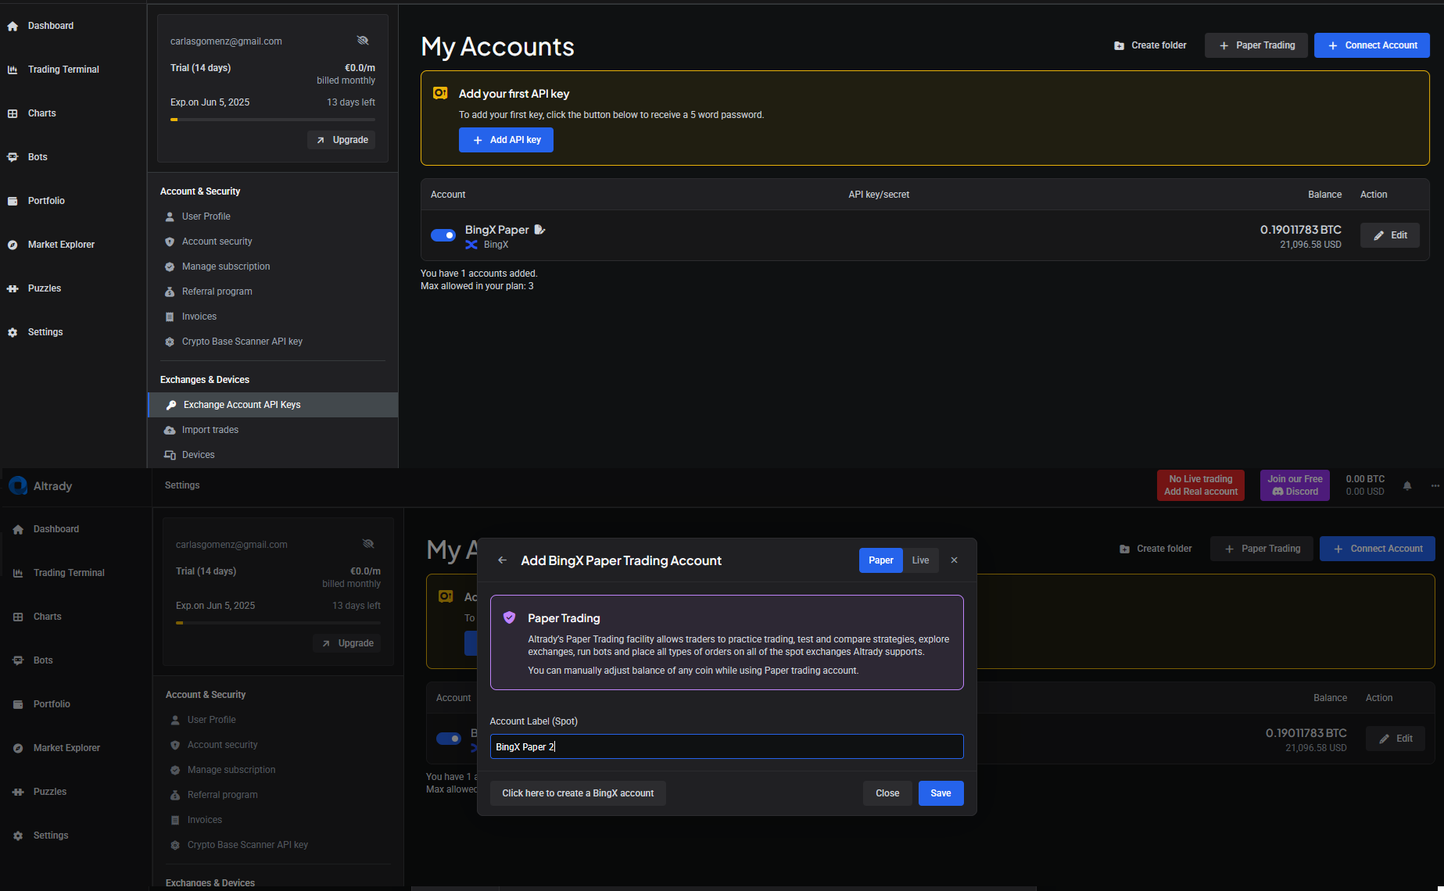Click Connect Account in upper screenshot
1444x891 pixels.
1372,45
